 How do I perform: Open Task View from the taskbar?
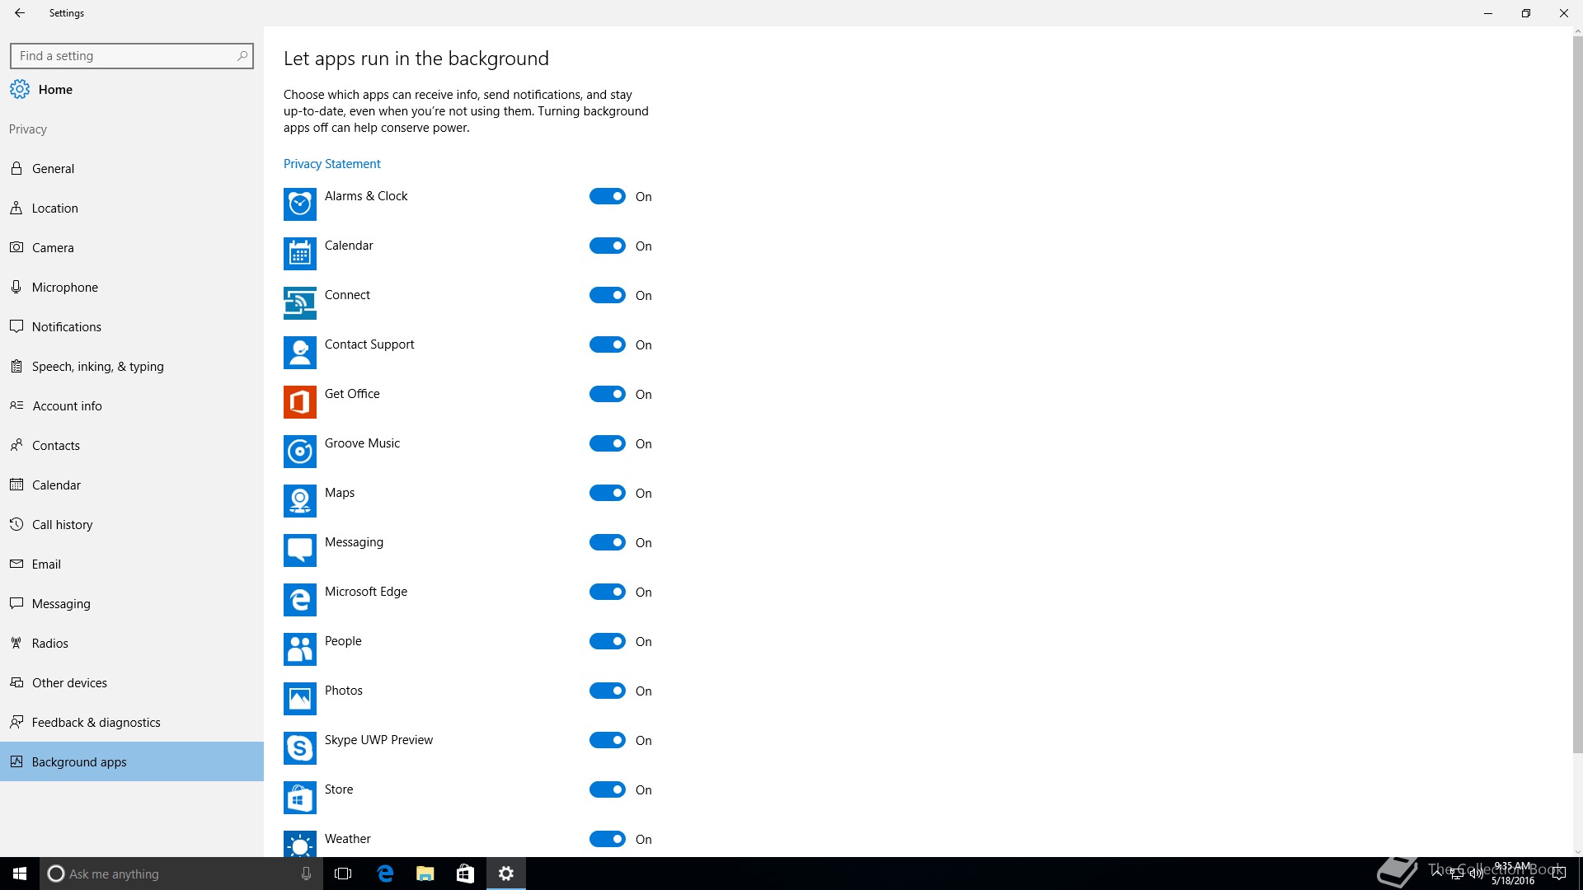click(343, 874)
